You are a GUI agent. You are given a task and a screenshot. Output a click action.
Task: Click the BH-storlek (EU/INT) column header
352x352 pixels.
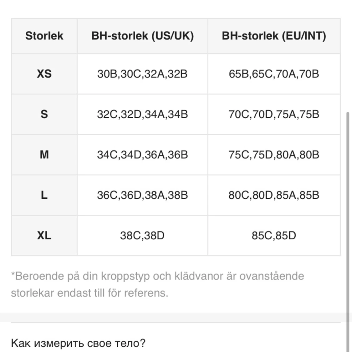274,36
